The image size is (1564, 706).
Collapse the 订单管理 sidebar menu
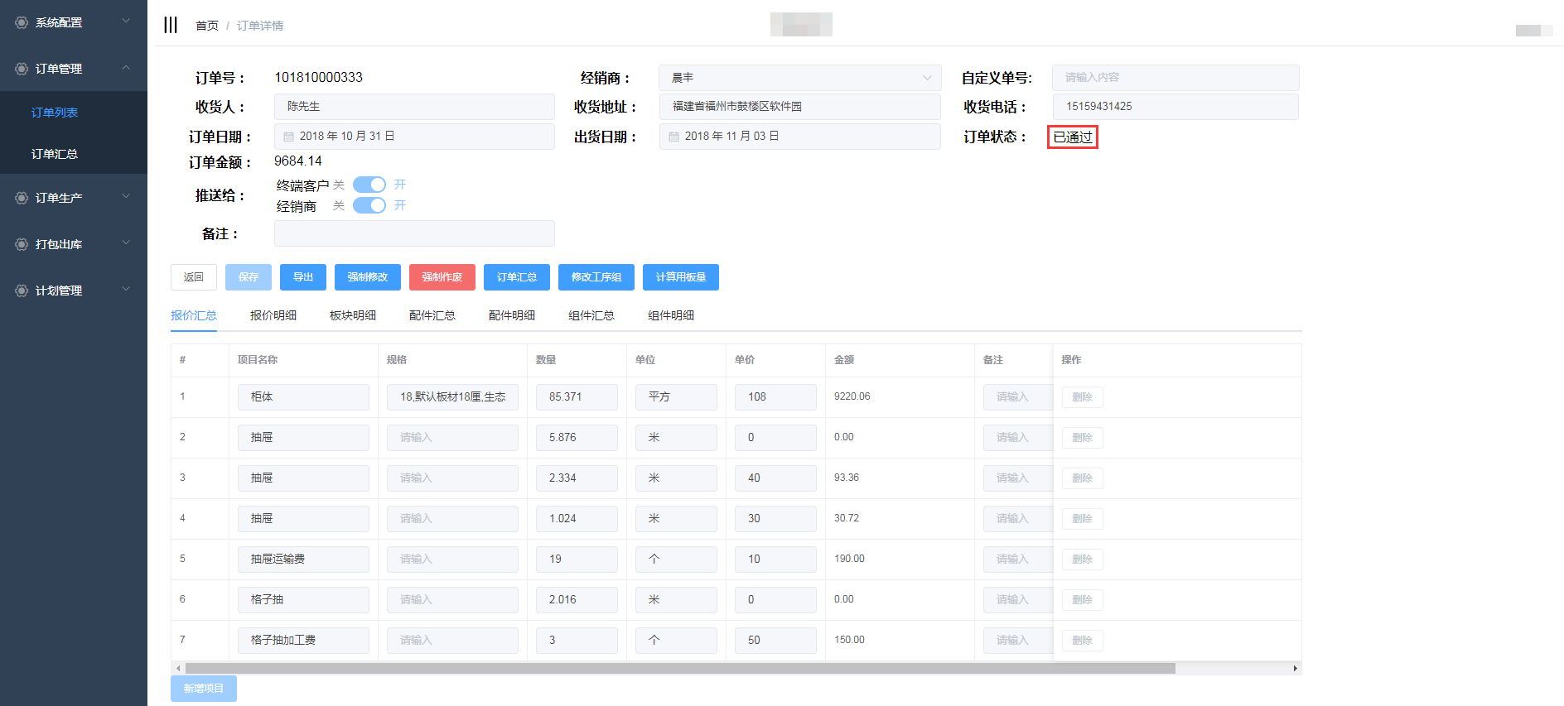[x=126, y=68]
